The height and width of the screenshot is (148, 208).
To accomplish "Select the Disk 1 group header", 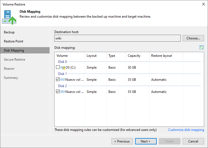I will click(x=62, y=74).
